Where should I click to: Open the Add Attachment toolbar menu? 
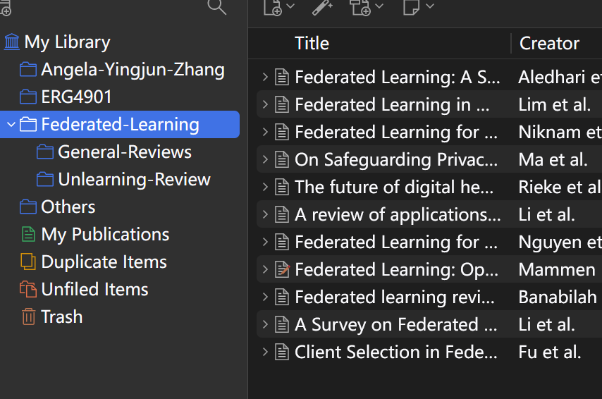coord(367,6)
